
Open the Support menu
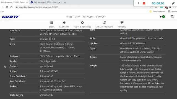point(101,17)
